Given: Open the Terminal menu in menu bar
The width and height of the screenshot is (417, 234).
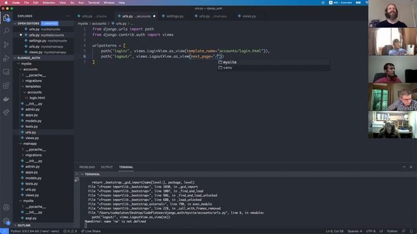Looking at the screenshot, I should pos(94,3).
